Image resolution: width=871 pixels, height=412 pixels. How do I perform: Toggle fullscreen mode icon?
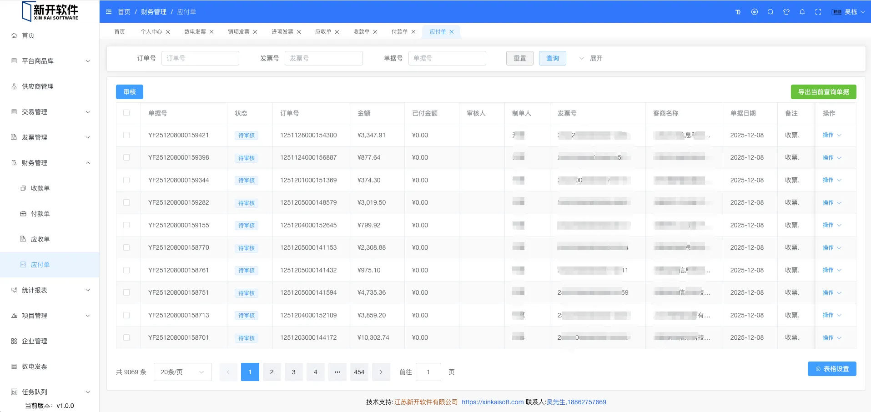tap(818, 12)
